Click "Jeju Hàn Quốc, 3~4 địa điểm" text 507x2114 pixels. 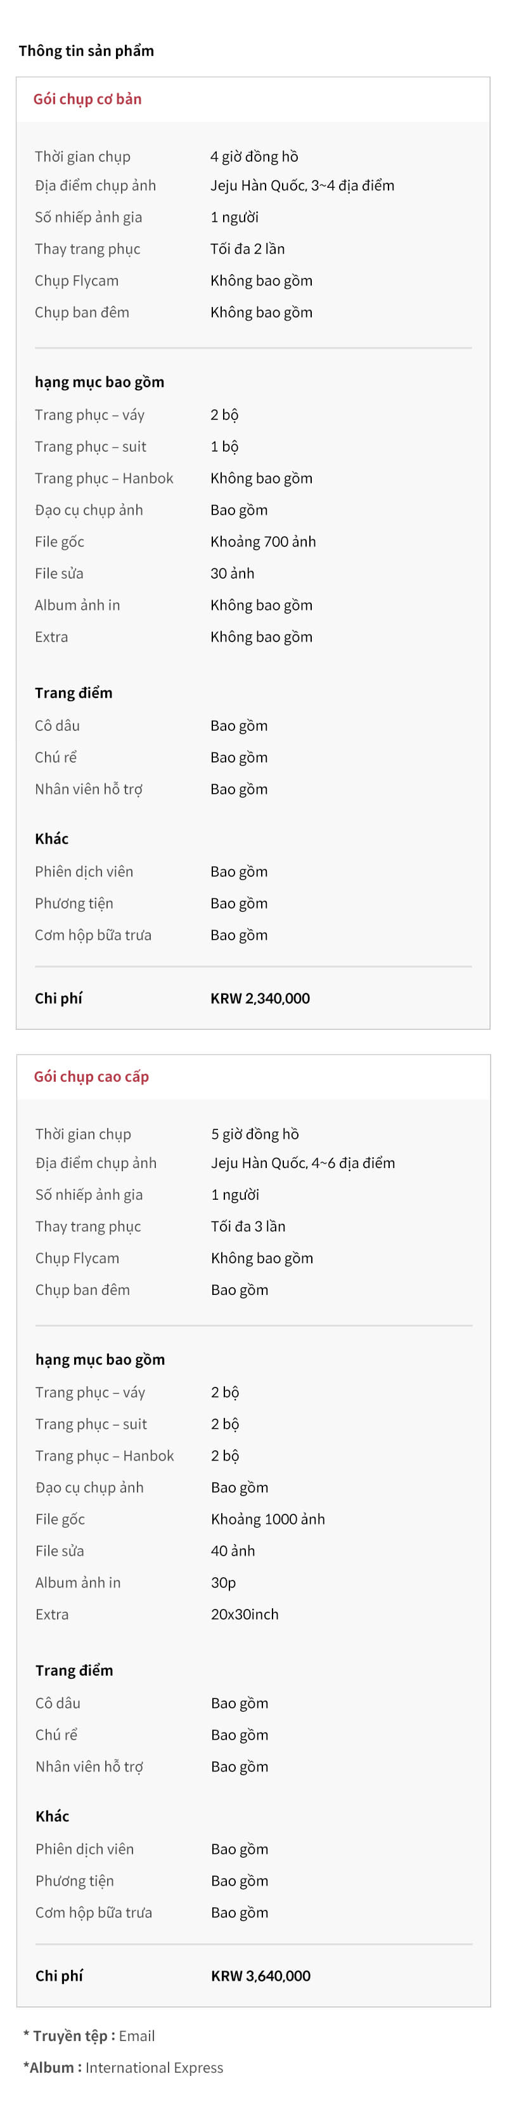(x=302, y=185)
